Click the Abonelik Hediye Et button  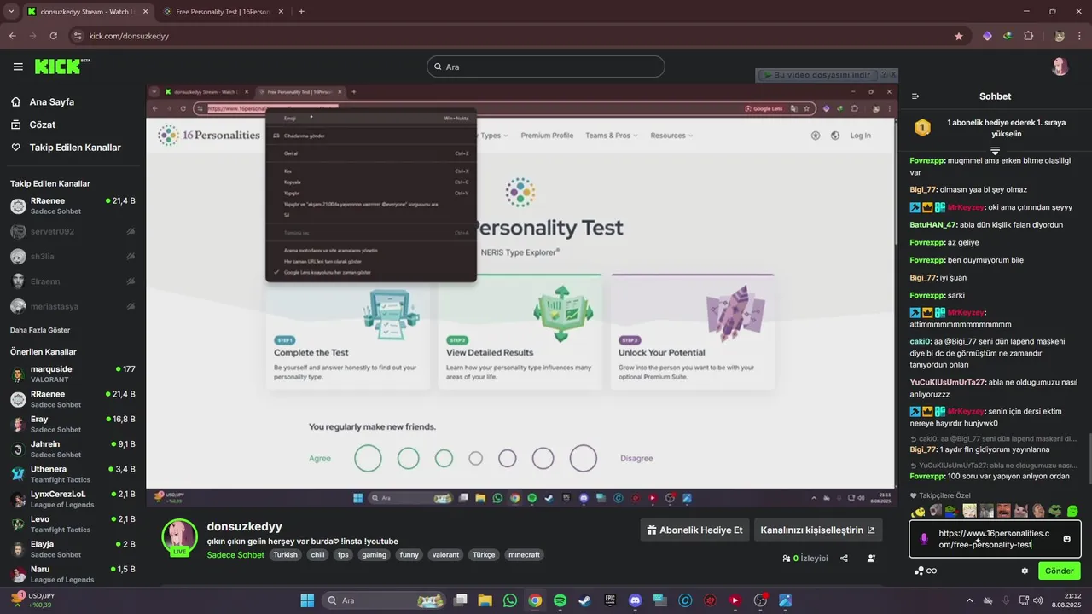pos(694,530)
